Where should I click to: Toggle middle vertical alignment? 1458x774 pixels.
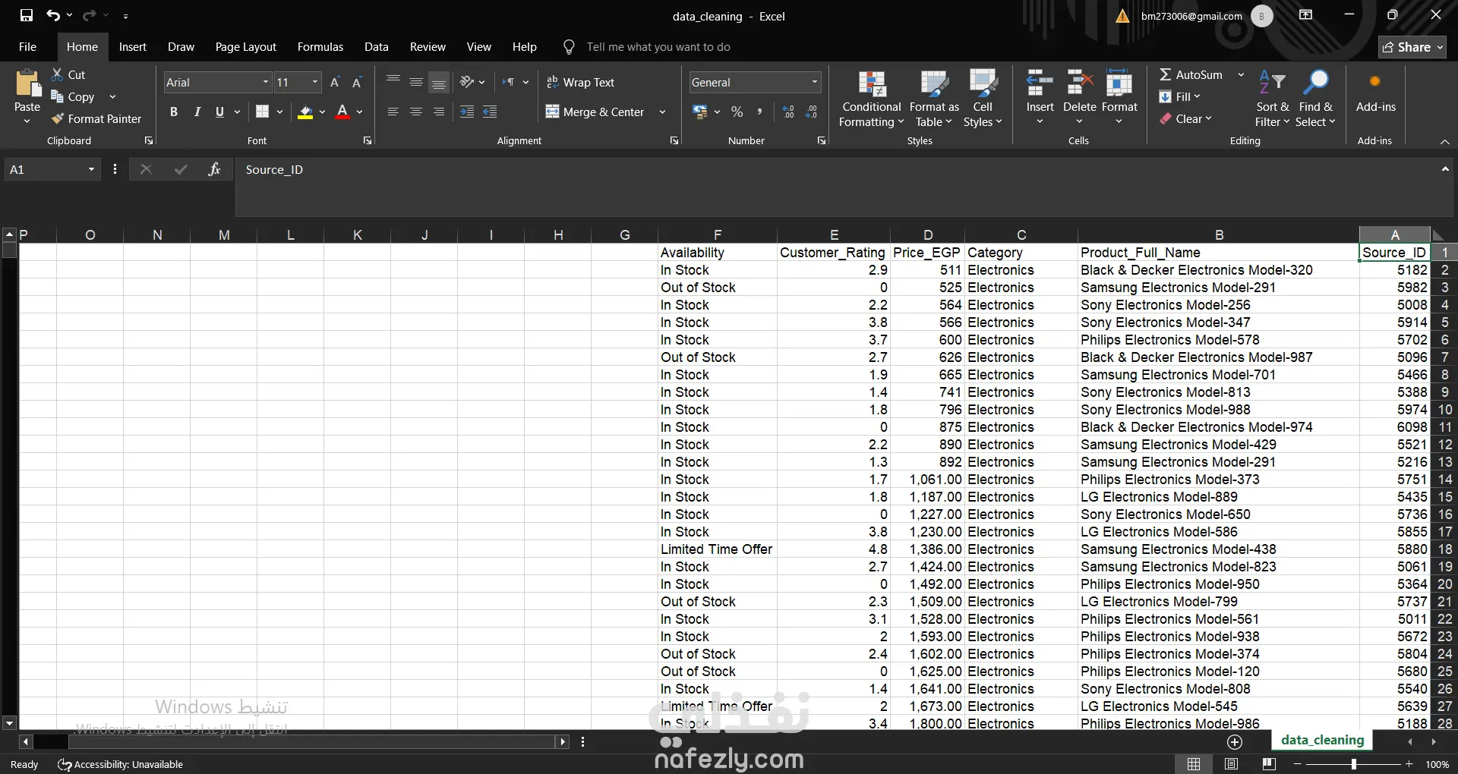coord(416,82)
